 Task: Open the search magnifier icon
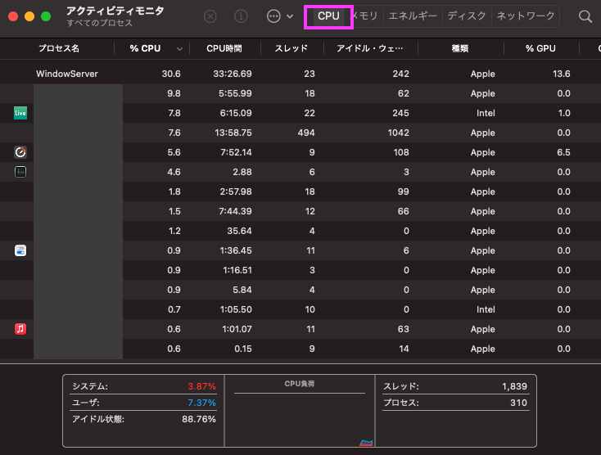point(585,16)
